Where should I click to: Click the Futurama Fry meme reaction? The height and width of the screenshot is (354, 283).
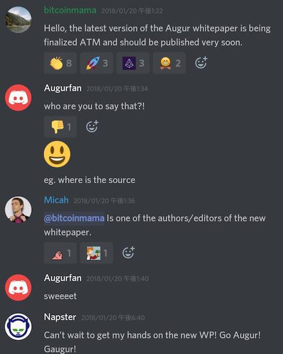[97, 253]
